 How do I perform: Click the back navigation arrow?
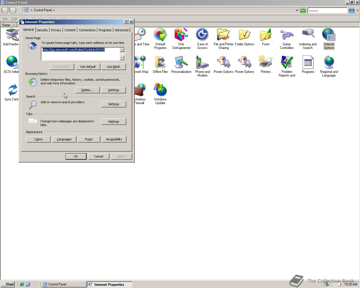5,10
